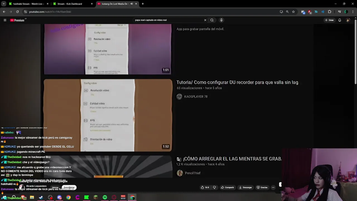Open Spotify from the taskbar
Image resolution: width=357 pixels, height=201 pixels.
pyautogui.click(x=105, y=197)
